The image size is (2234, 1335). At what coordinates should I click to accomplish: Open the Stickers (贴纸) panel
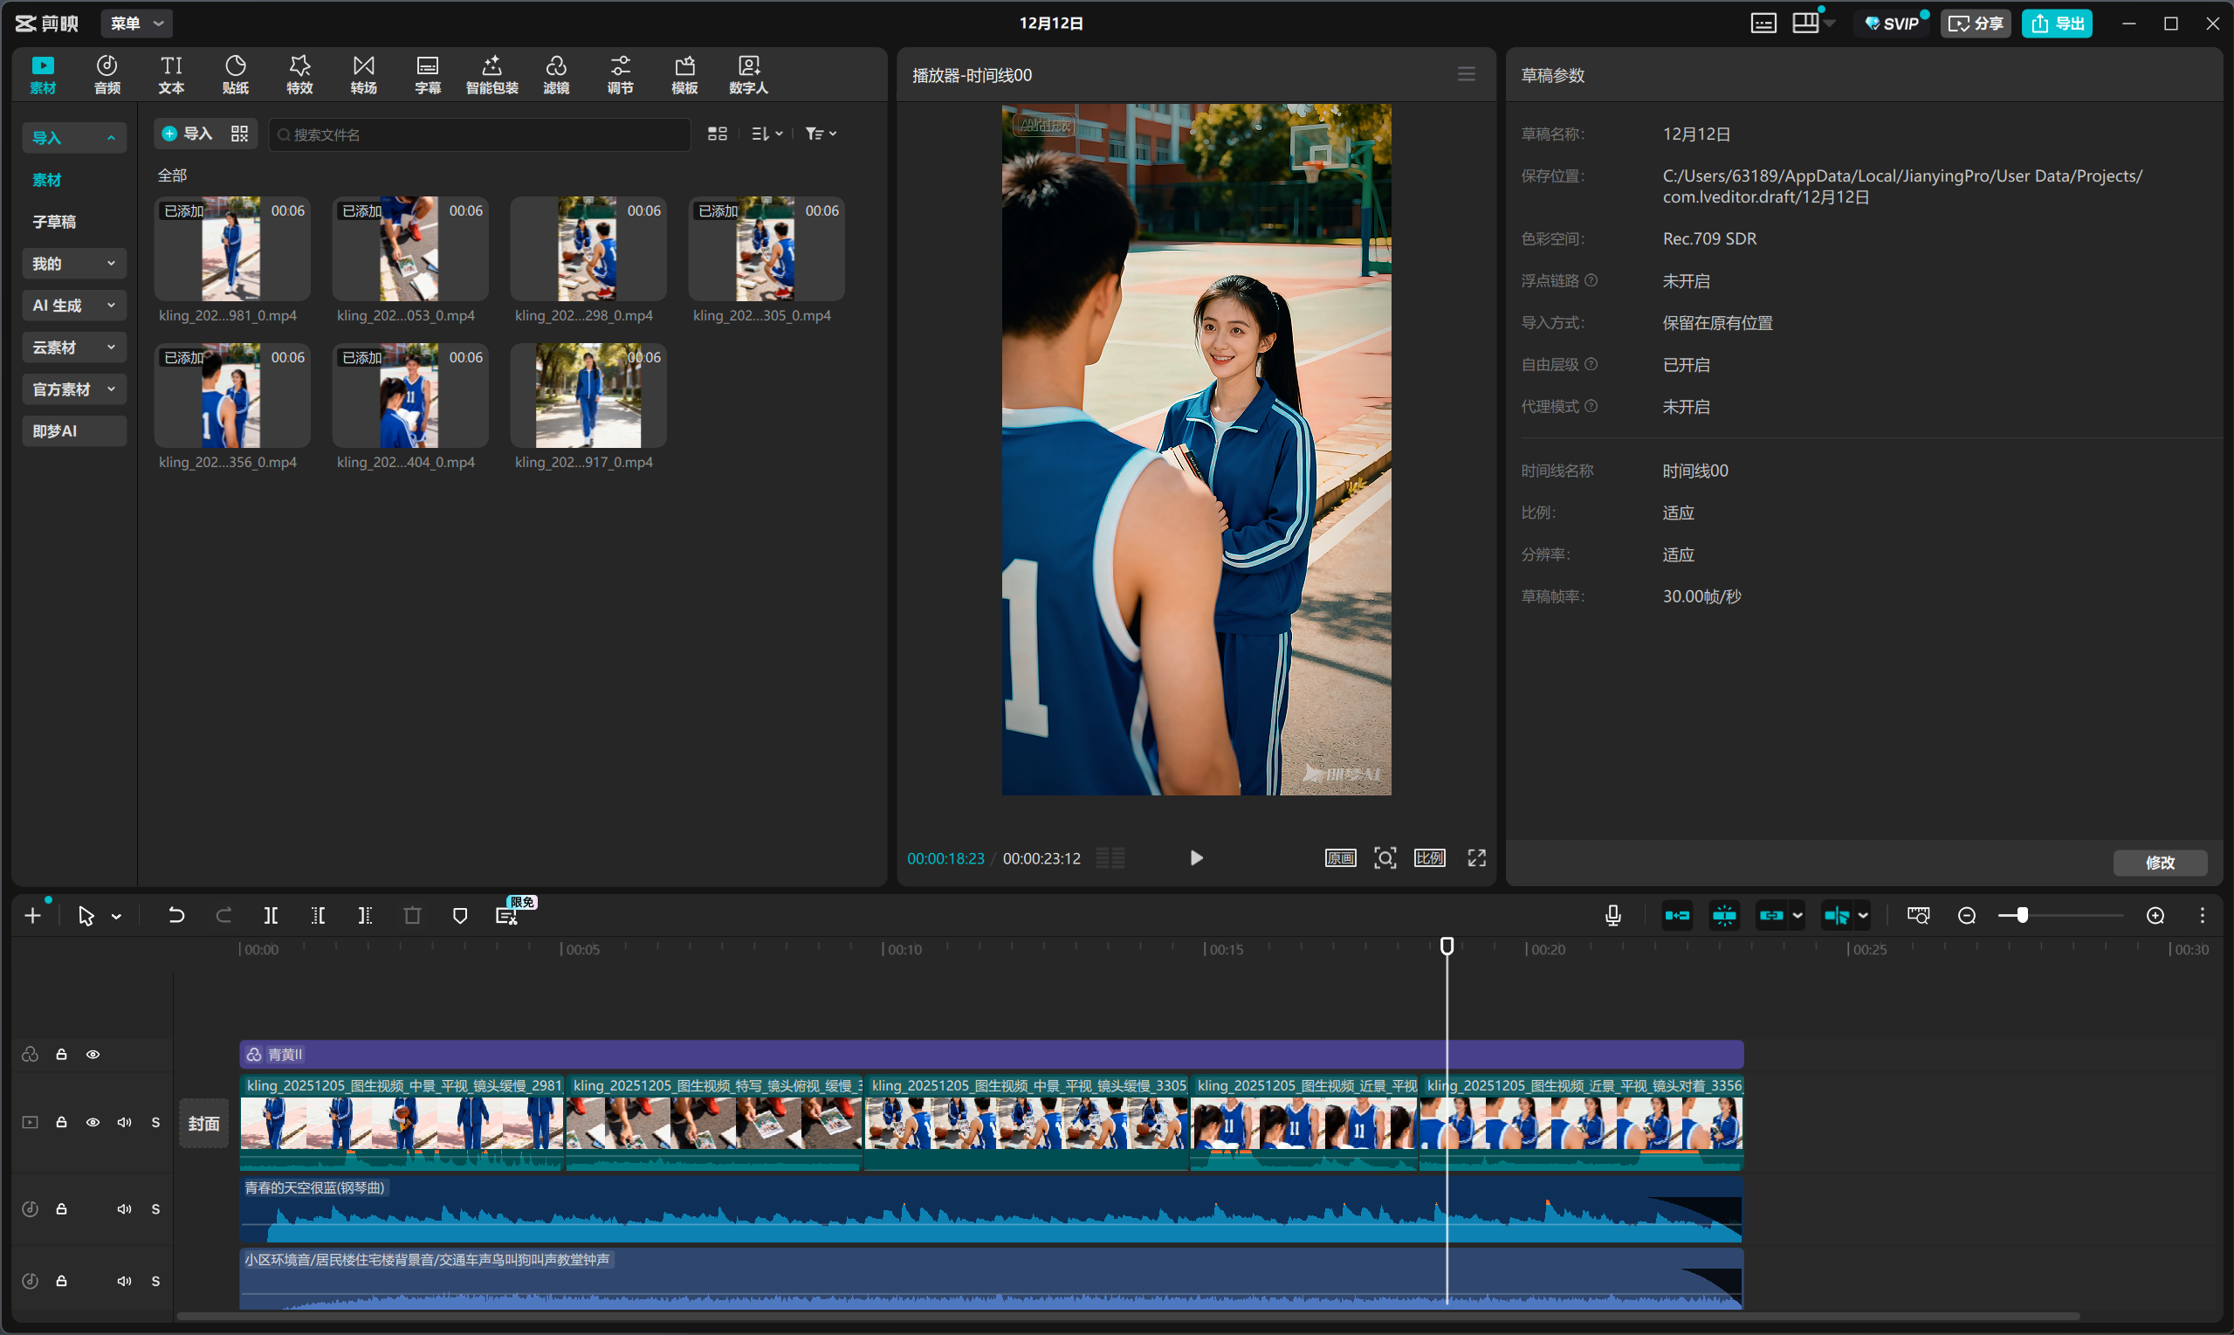[x=235, y=73]
